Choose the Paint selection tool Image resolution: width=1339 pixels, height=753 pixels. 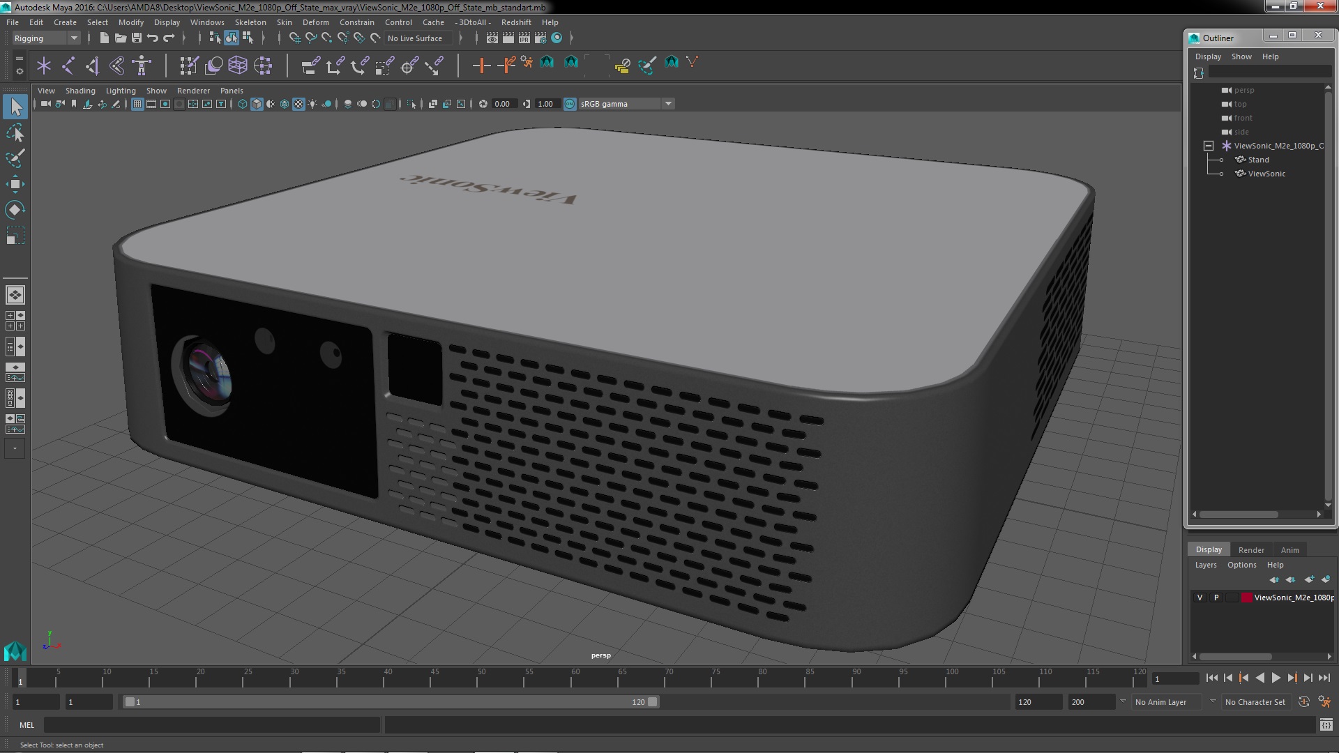pos(15,158)
